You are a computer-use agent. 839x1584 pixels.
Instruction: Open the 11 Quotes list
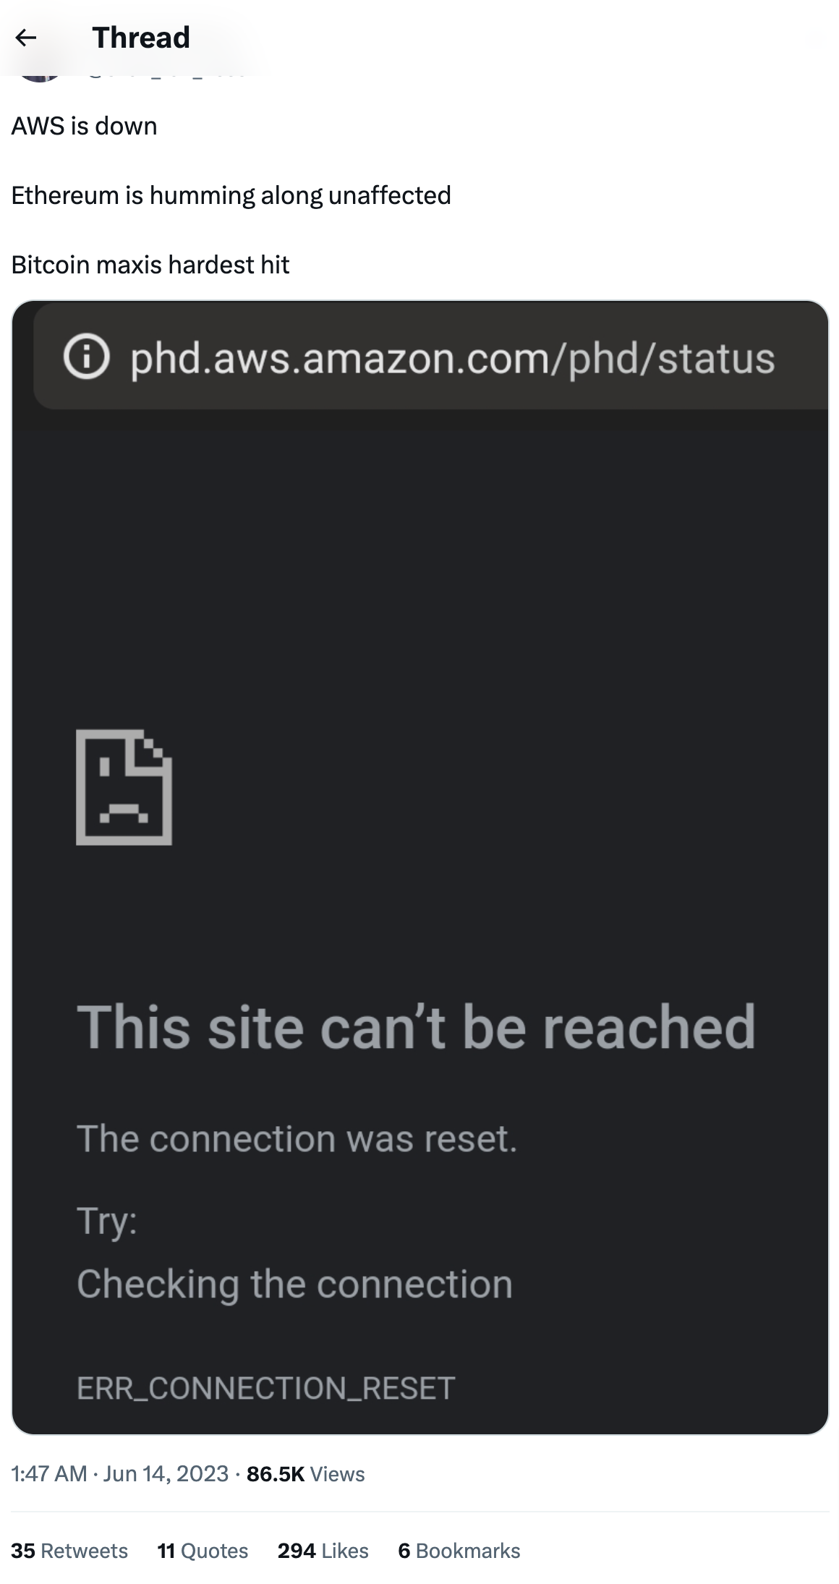pyautogui.click(x=203, y=1551)
